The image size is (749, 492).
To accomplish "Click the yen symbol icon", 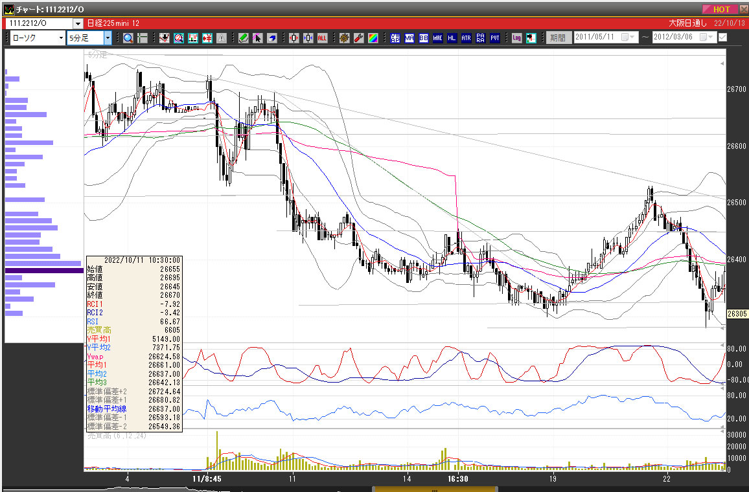I will point(207,38).
